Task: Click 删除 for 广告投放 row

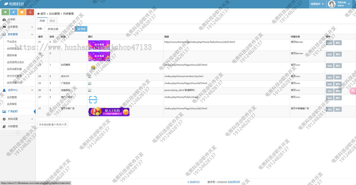Action: tap(338, 84)
